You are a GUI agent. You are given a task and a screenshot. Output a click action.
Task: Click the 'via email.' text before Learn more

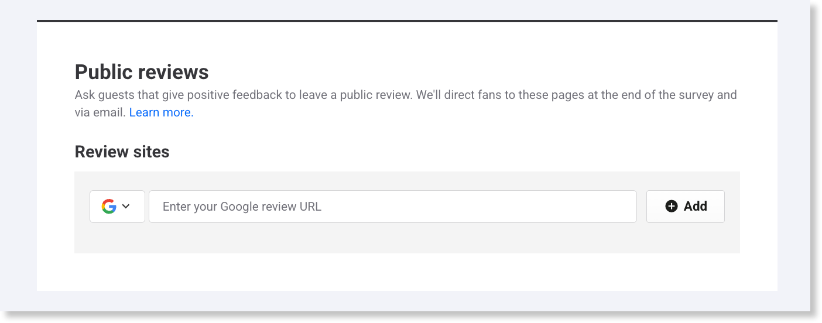(100, 112)
